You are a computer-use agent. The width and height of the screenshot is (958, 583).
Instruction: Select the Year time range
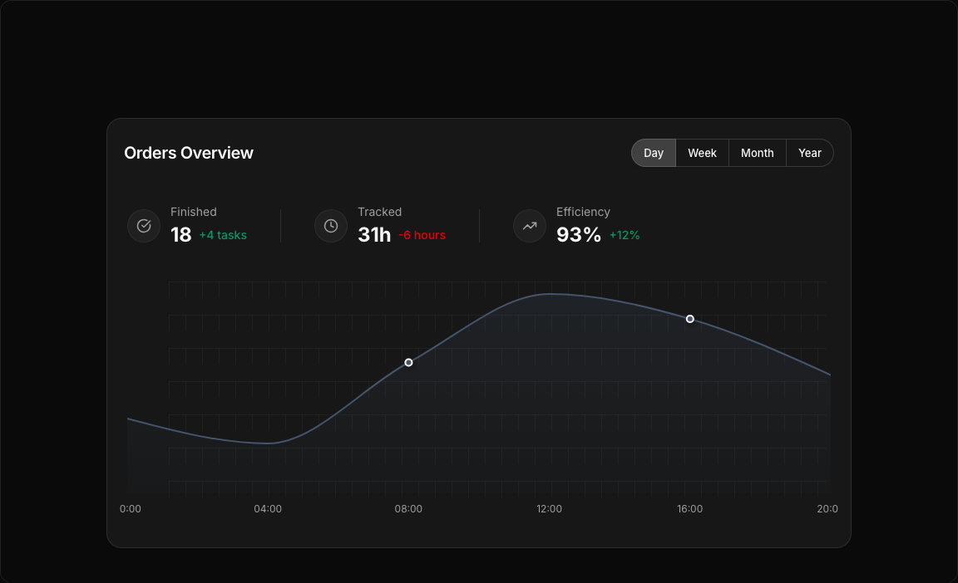click(x=809, y=153)
